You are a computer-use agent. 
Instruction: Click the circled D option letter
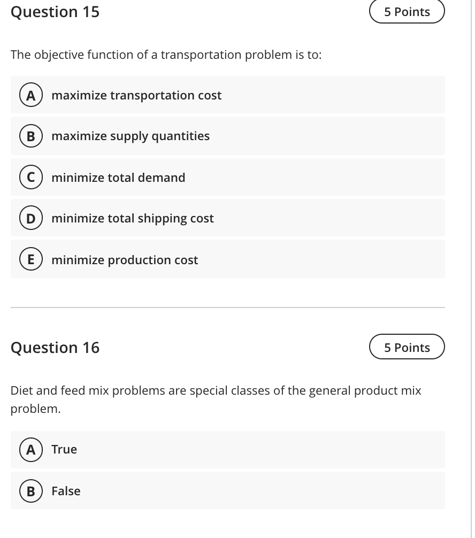point(30,218)
